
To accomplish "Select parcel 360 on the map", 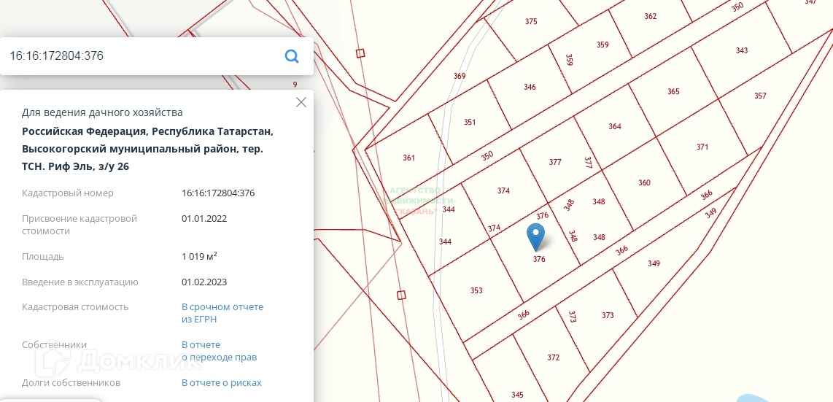I will [644, 182].
